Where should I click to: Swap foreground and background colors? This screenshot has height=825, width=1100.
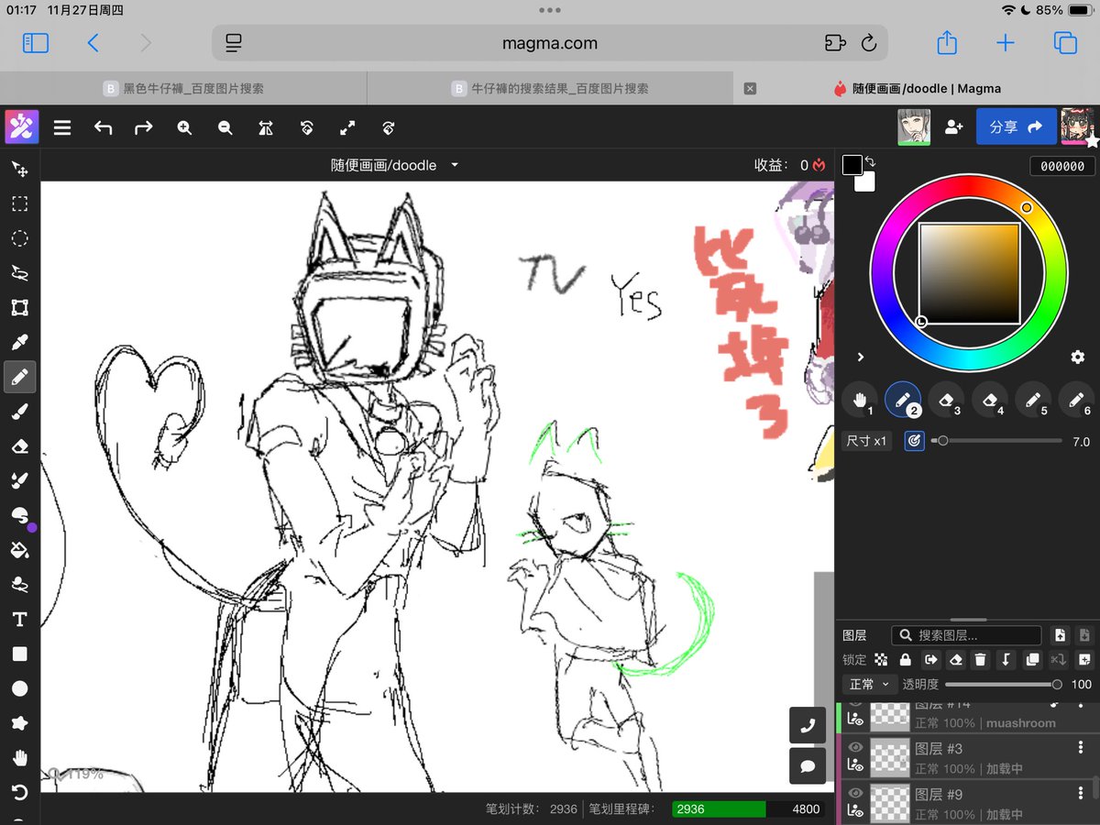coord(870,161)
